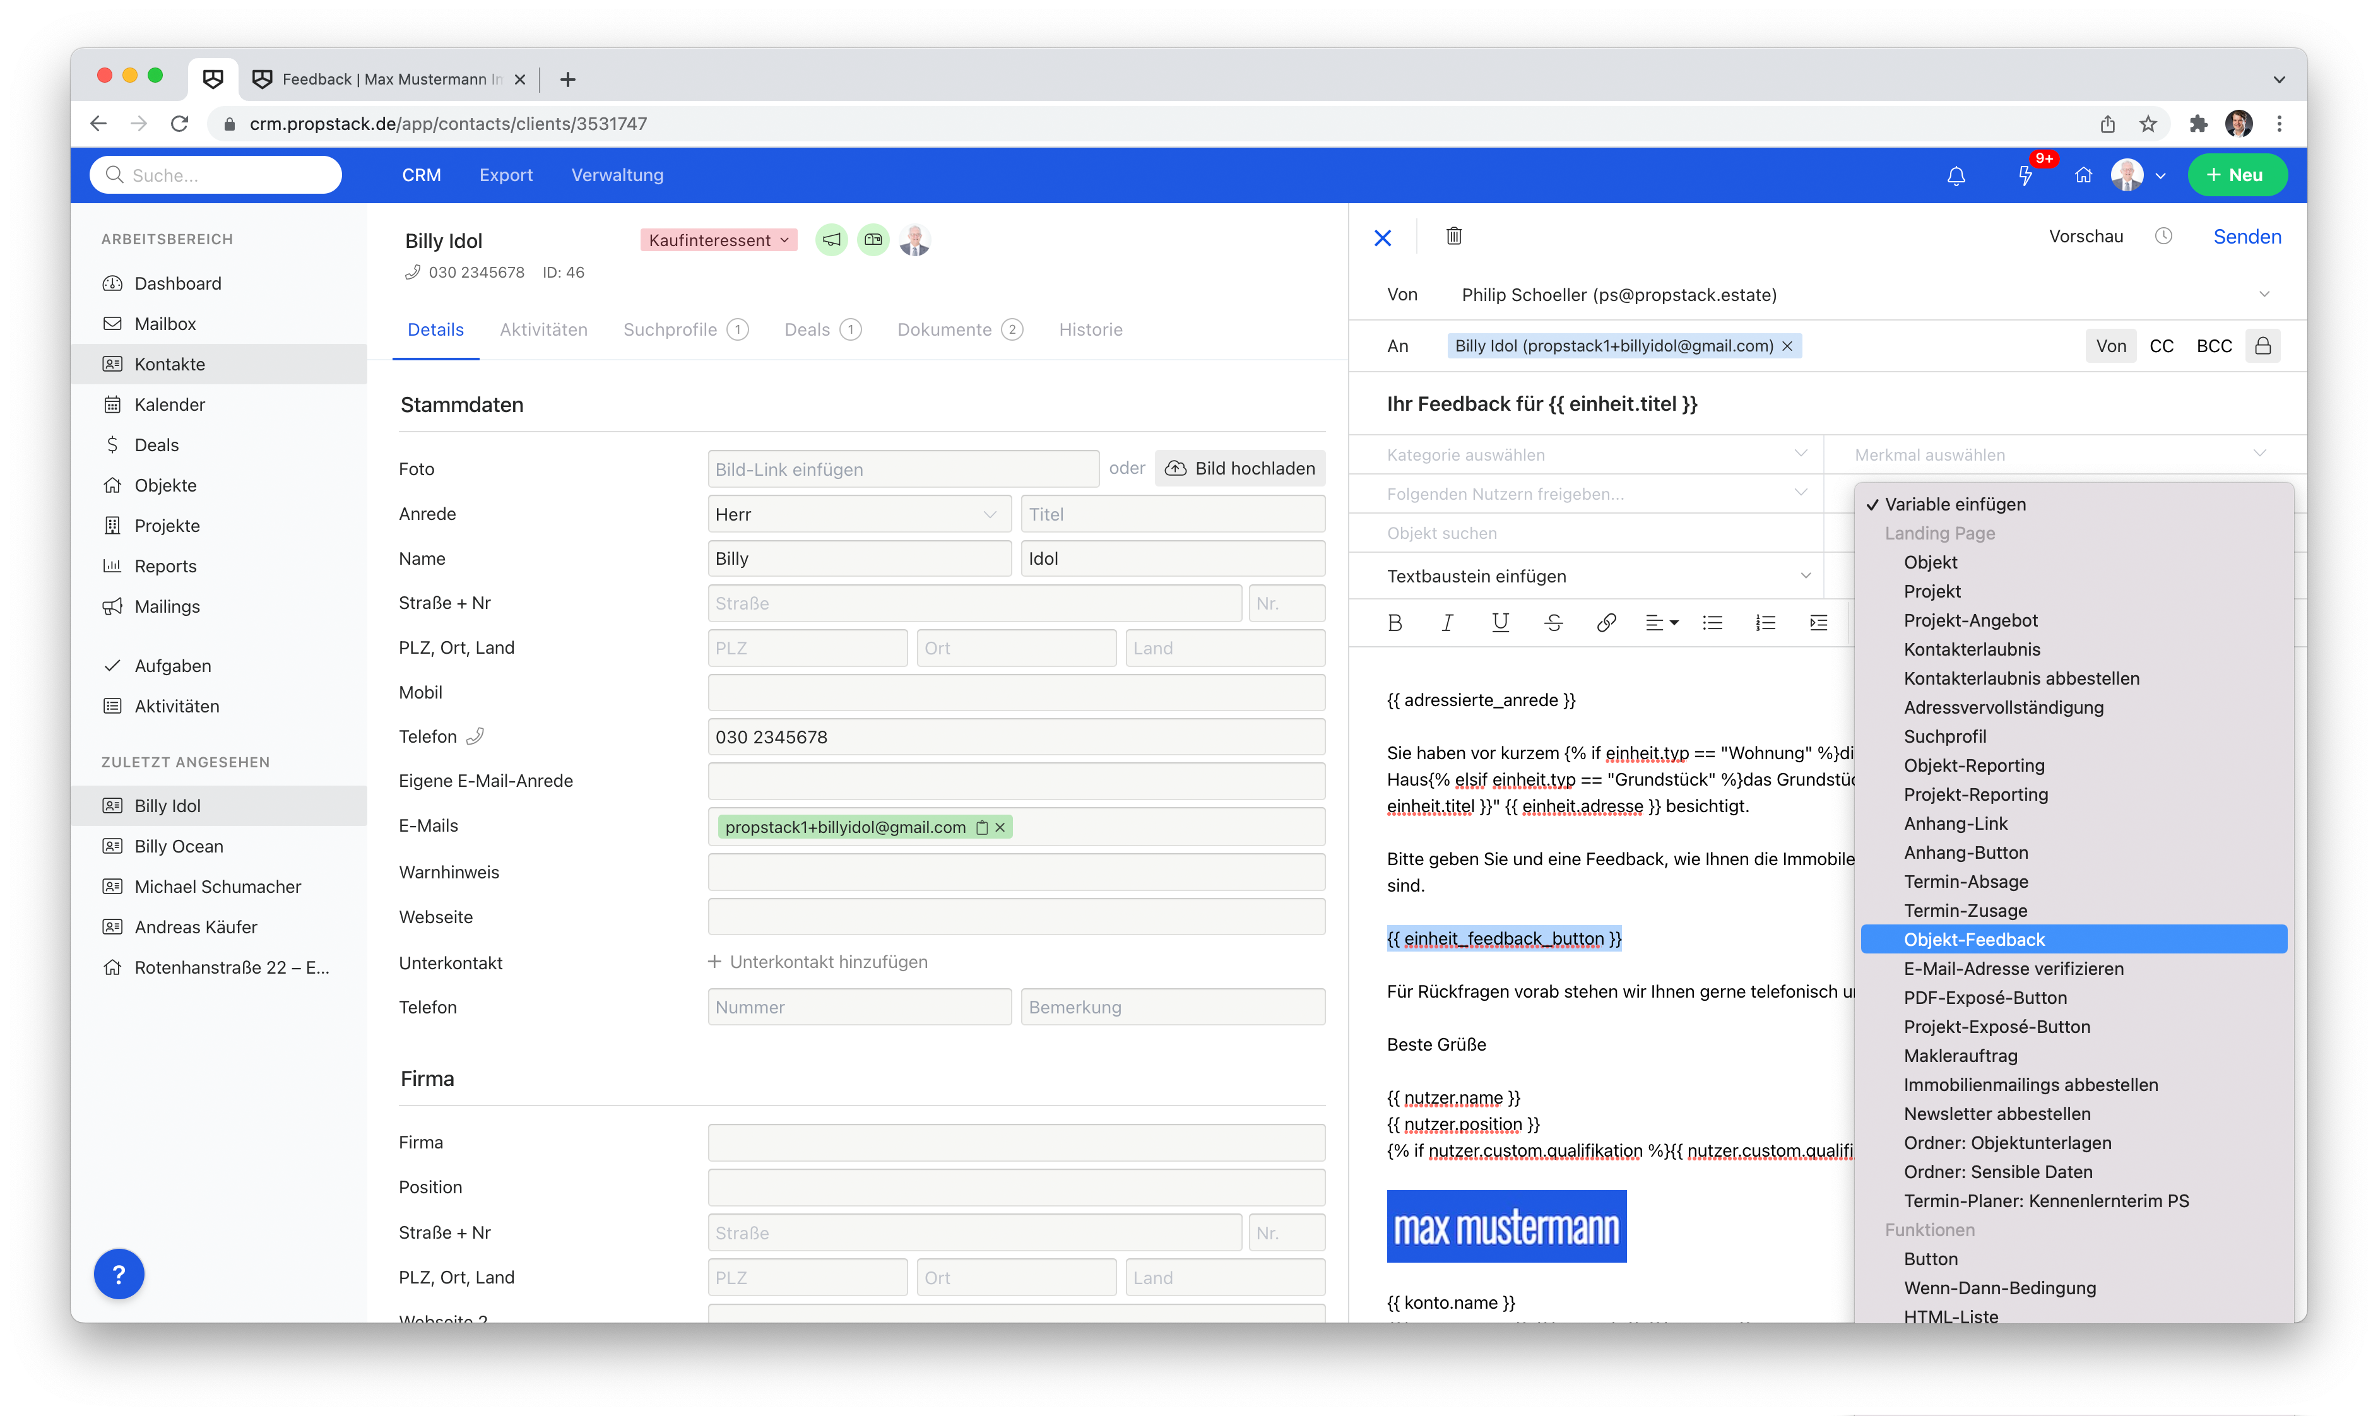
Task: Click the phone icon next to Telefon label
Action: click(x=475, y=736)
